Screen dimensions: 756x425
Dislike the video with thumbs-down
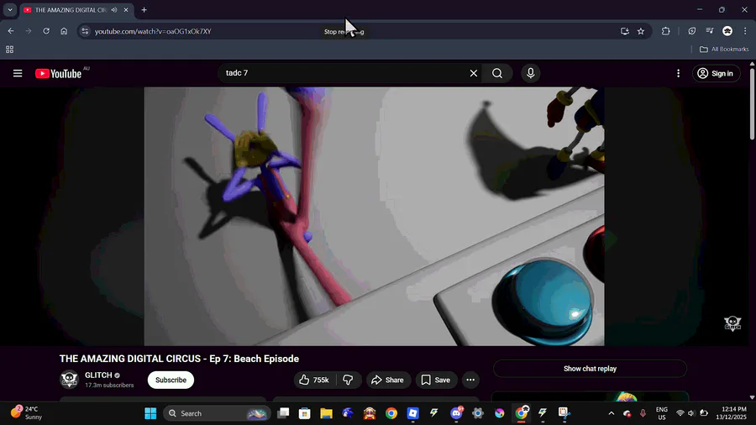click(348, 380)
